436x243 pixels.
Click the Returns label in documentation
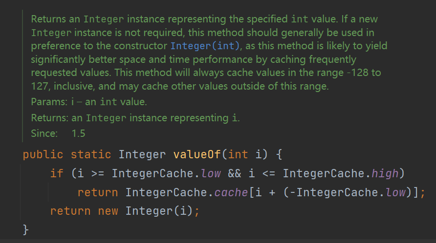(47, 118)
